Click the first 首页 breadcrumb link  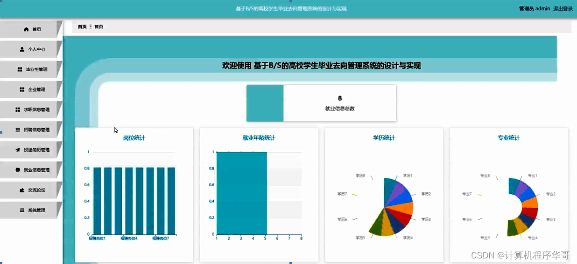[x=82, y=27]
